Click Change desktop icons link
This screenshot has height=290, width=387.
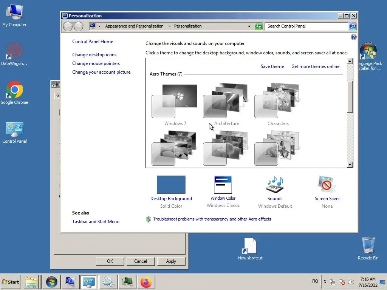click(94, 55)
